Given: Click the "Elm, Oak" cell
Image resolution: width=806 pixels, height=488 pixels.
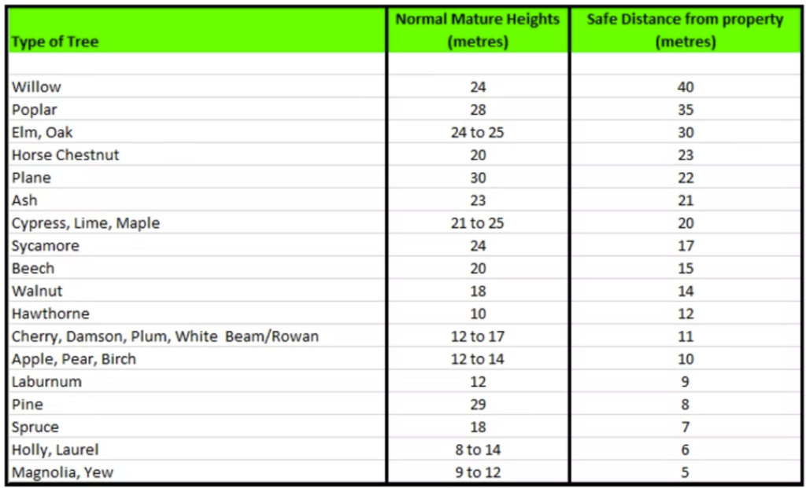Looking at the screenshot, I should pos(43,133).
